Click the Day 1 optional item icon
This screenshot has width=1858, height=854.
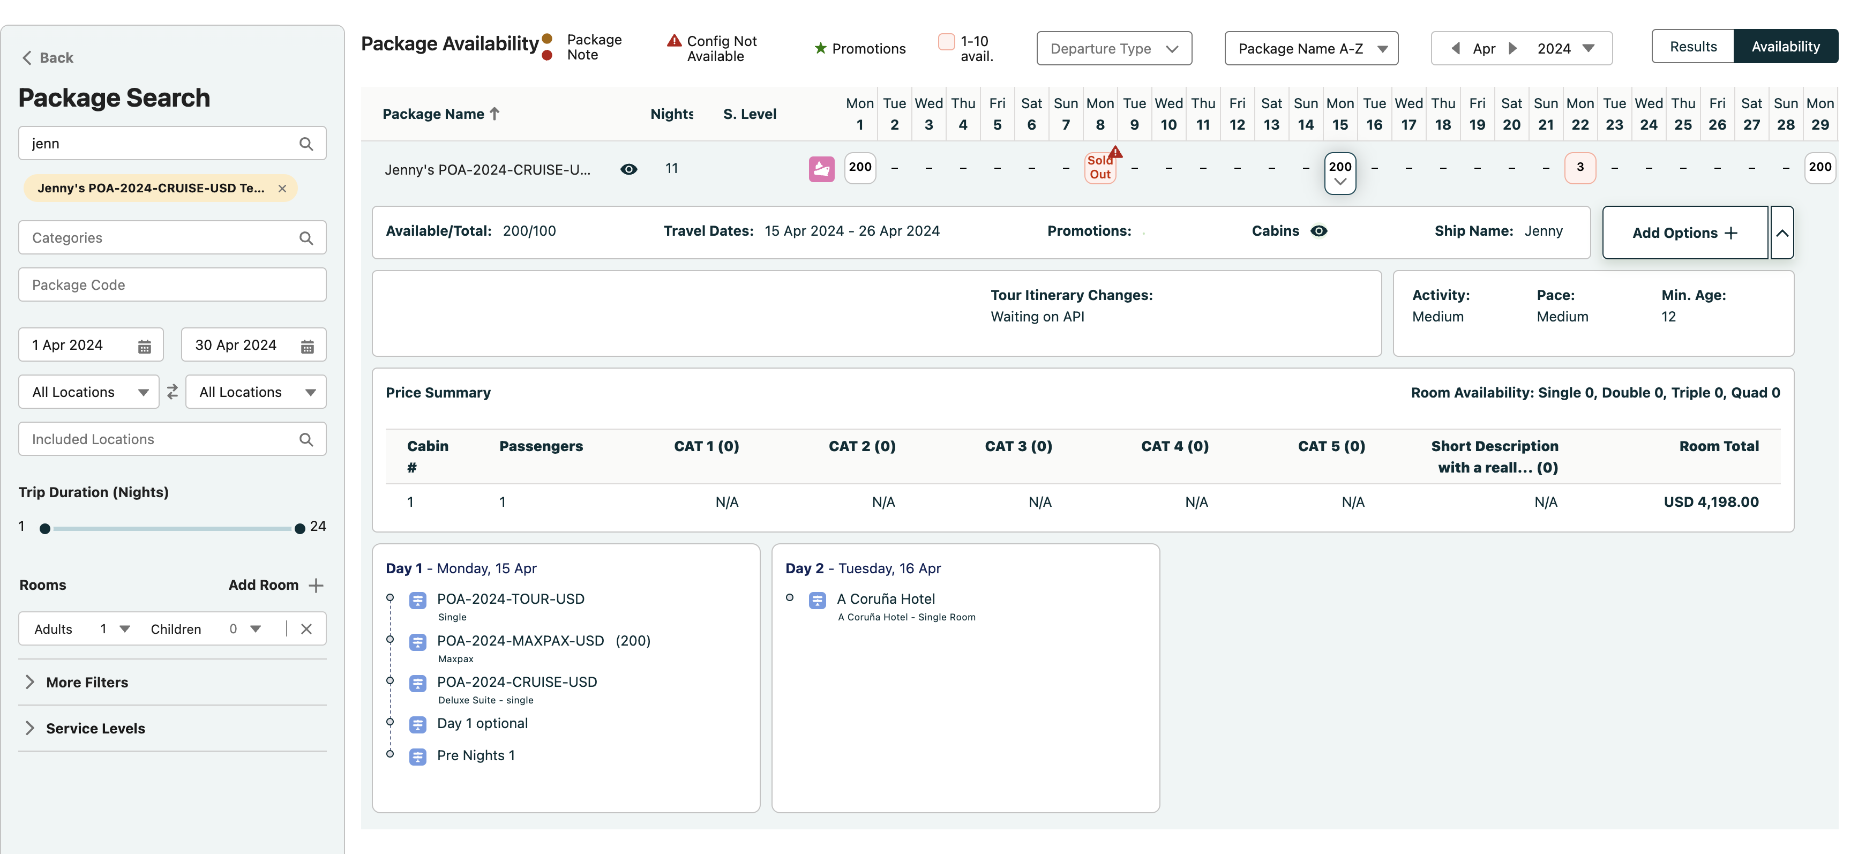click(x=417, y=724)
